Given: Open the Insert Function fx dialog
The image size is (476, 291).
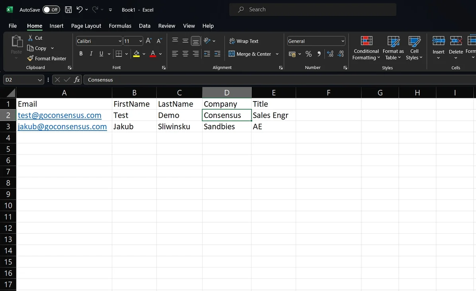Looking at the screenshot, I should pos(77,80).
